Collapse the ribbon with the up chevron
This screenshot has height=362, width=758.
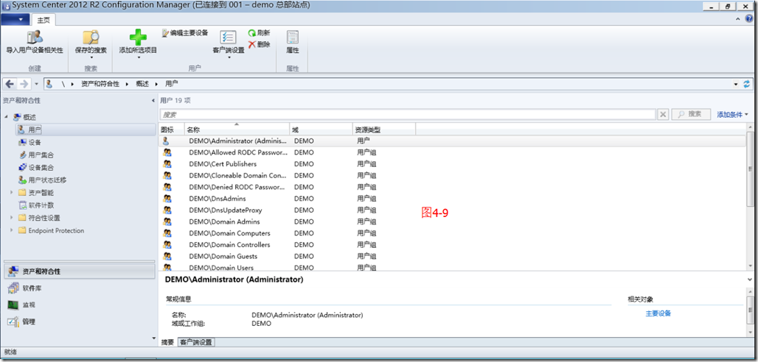tap(738, 19)
